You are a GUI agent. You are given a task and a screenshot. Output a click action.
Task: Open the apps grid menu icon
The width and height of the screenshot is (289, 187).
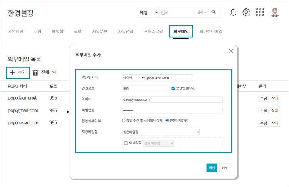point(260,12)
